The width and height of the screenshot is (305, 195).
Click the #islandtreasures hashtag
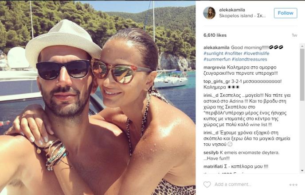coord(250,59)
